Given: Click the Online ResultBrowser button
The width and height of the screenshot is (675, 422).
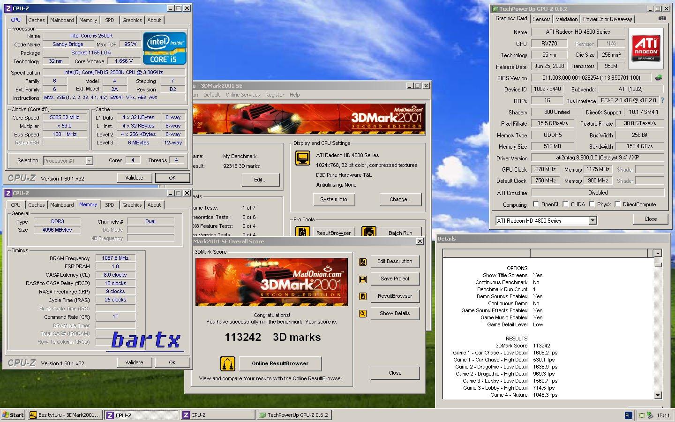Looking at the screenshot, I should (280, 363).
